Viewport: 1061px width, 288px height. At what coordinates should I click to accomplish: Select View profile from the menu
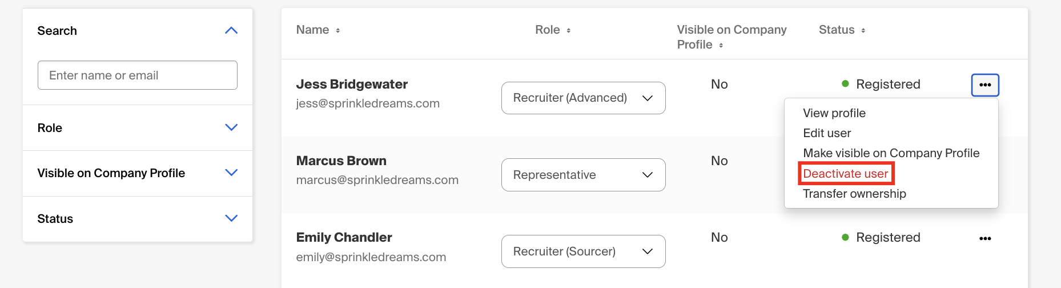[834, 113]
